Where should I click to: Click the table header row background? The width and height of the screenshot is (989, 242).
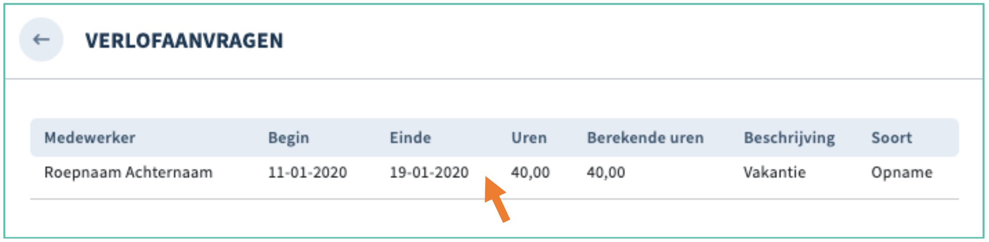tap(494, 138)
